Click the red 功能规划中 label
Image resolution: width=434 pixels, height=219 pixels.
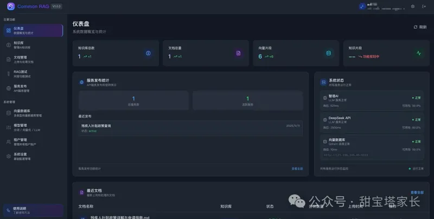371,56
